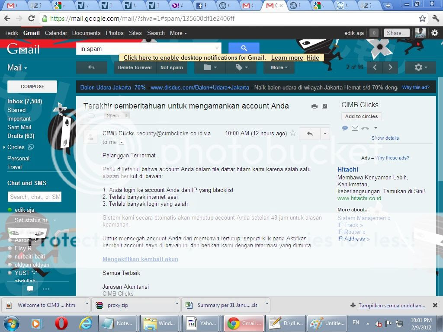Click the phone call icon under CIMB Clicks
This screenshot has height=332, width=443.
pyautogui.click(x=365, y=128)
